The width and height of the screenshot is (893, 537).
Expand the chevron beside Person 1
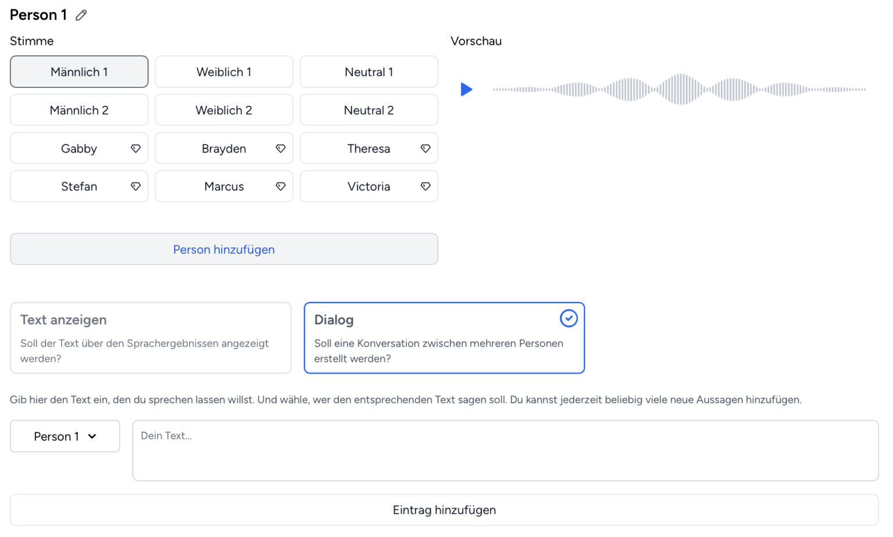click(92, 436)
